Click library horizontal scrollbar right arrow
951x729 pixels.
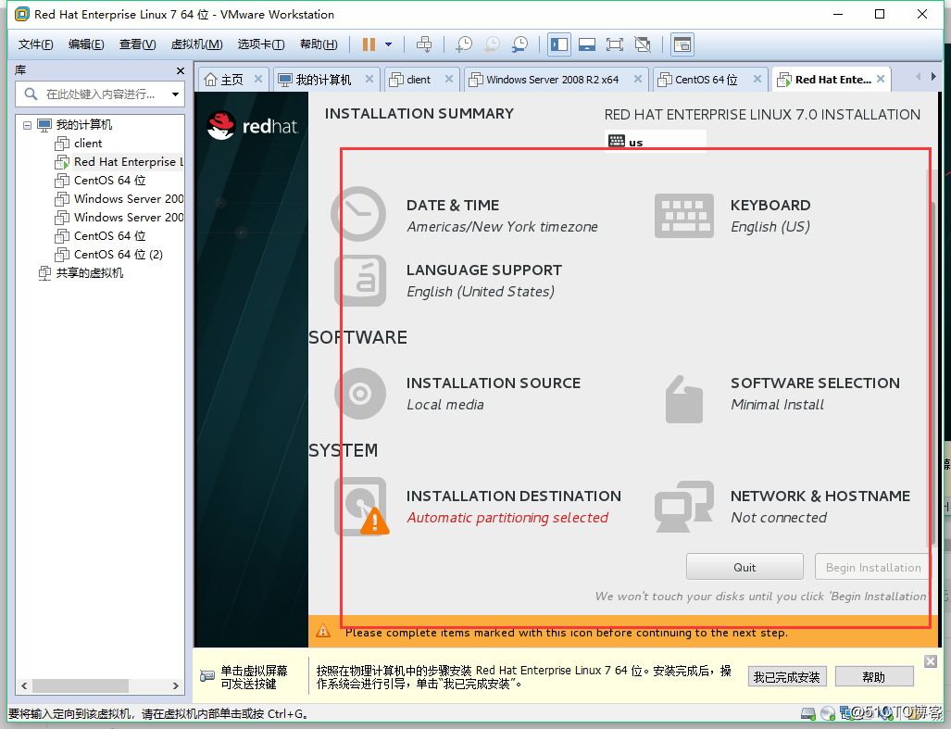(175, 686)
